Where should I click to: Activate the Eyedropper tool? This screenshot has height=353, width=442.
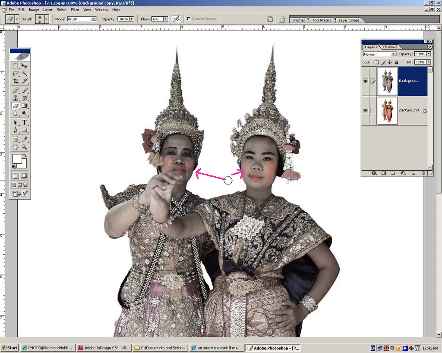coord(25,139)
